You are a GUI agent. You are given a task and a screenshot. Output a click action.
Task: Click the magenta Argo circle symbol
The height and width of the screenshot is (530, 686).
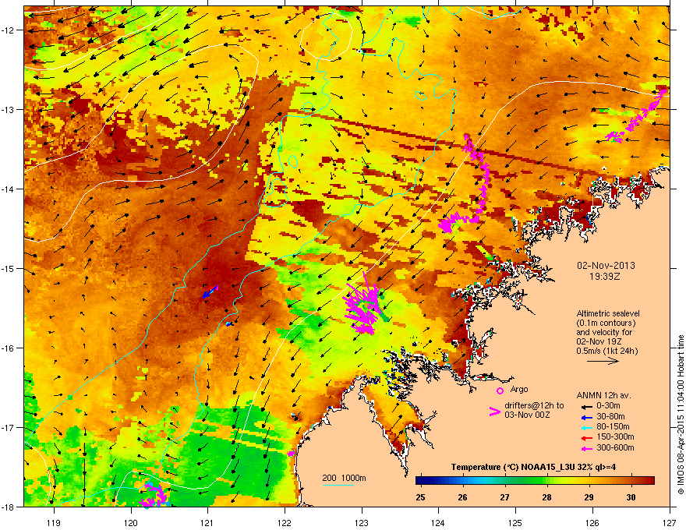pos(500,390)
